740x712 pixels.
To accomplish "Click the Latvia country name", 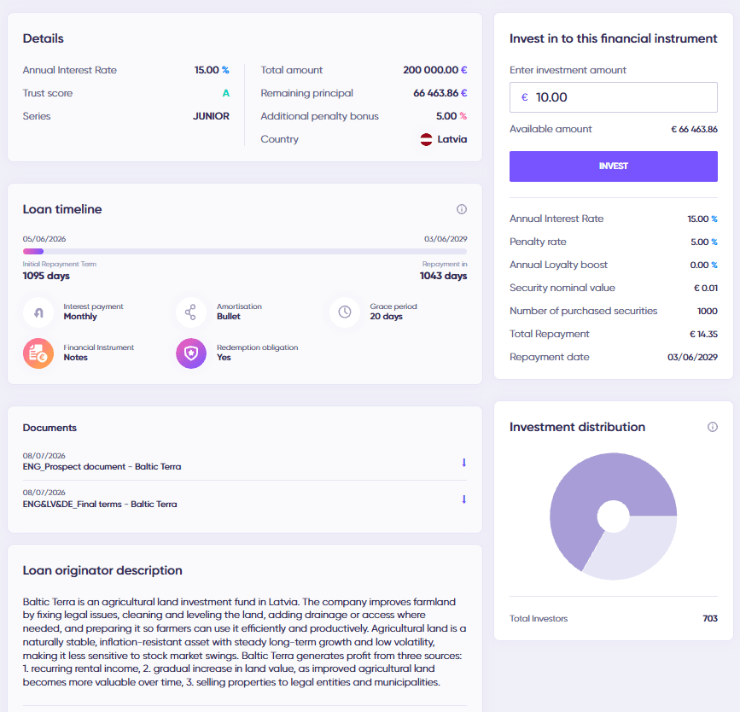I will coord(452,139).
